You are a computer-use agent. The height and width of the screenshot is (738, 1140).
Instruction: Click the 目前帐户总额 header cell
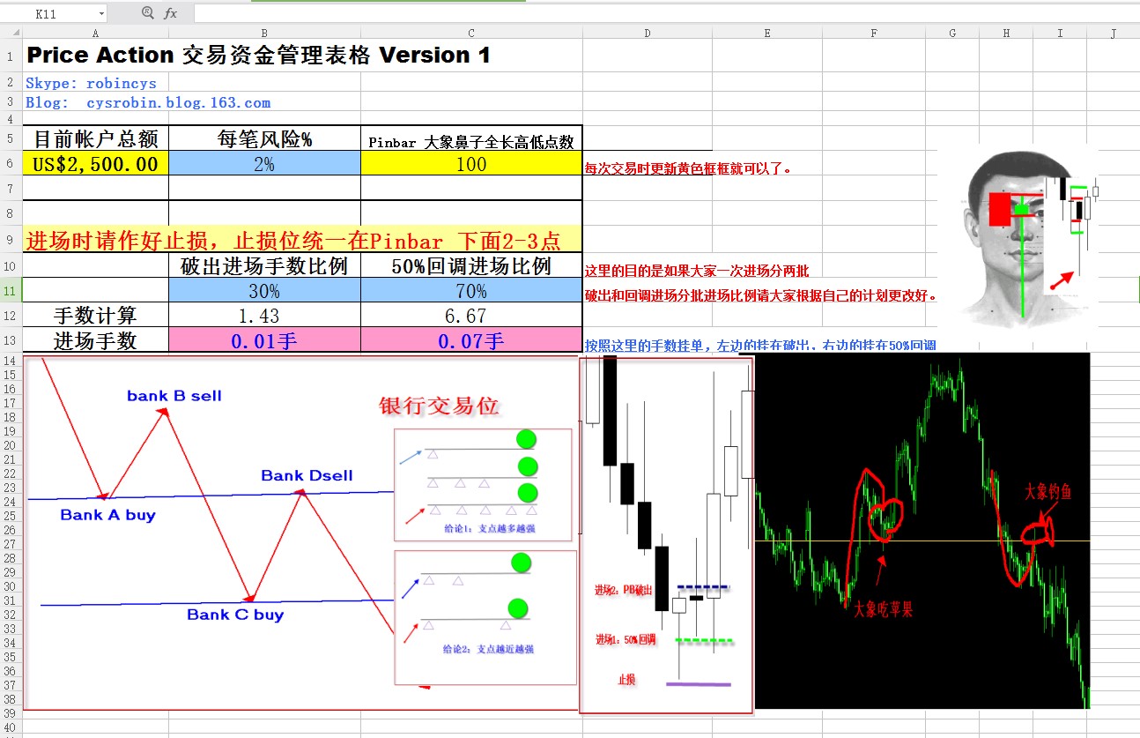click(95, 138)
